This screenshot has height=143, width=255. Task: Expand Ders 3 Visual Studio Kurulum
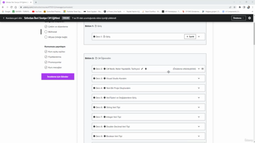[199, 79]
